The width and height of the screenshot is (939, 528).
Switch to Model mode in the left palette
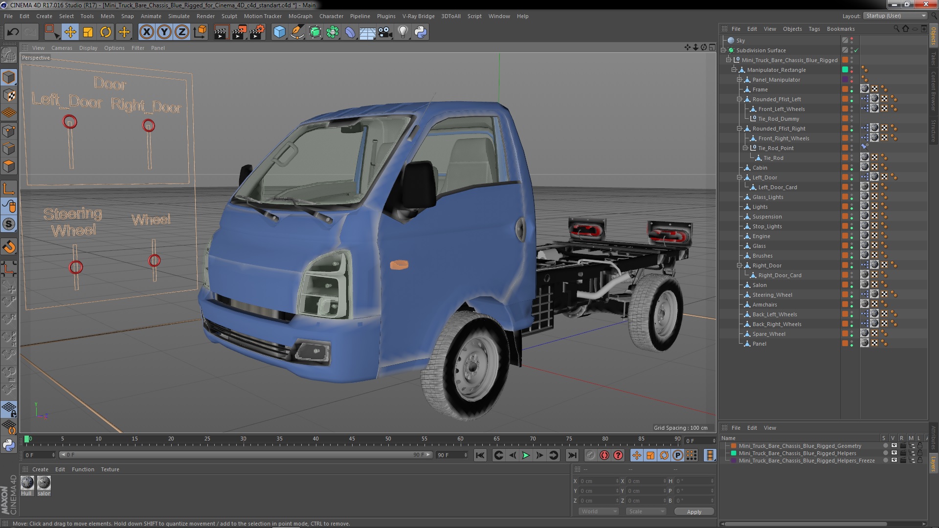click(9, 77)
